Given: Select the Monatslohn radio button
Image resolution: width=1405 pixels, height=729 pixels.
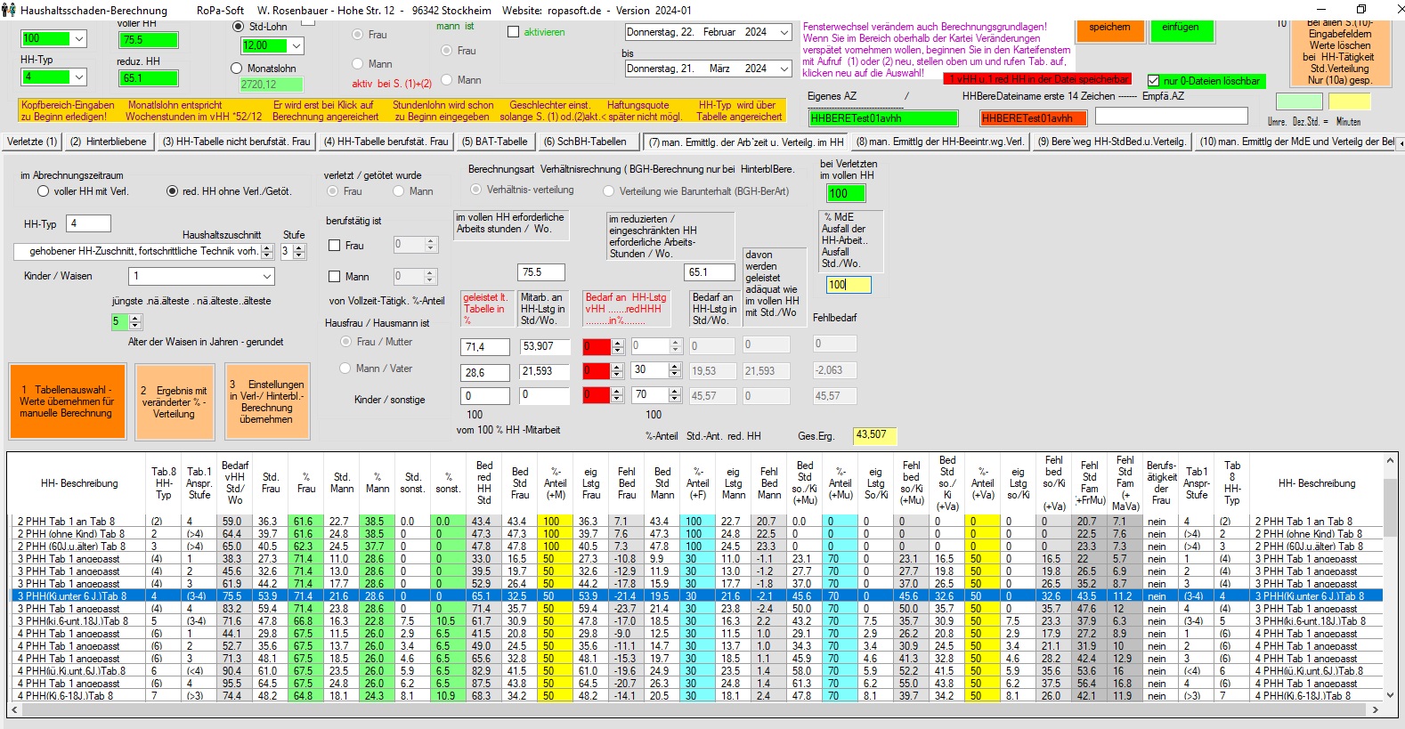Looking at the screenshot, I should 237,69.
